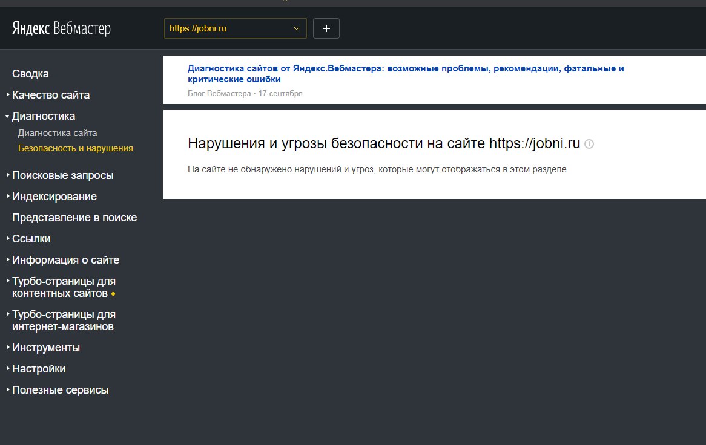Open Диагностика сайта subsection
The image size is (706, 445).
tap(57, 133)
